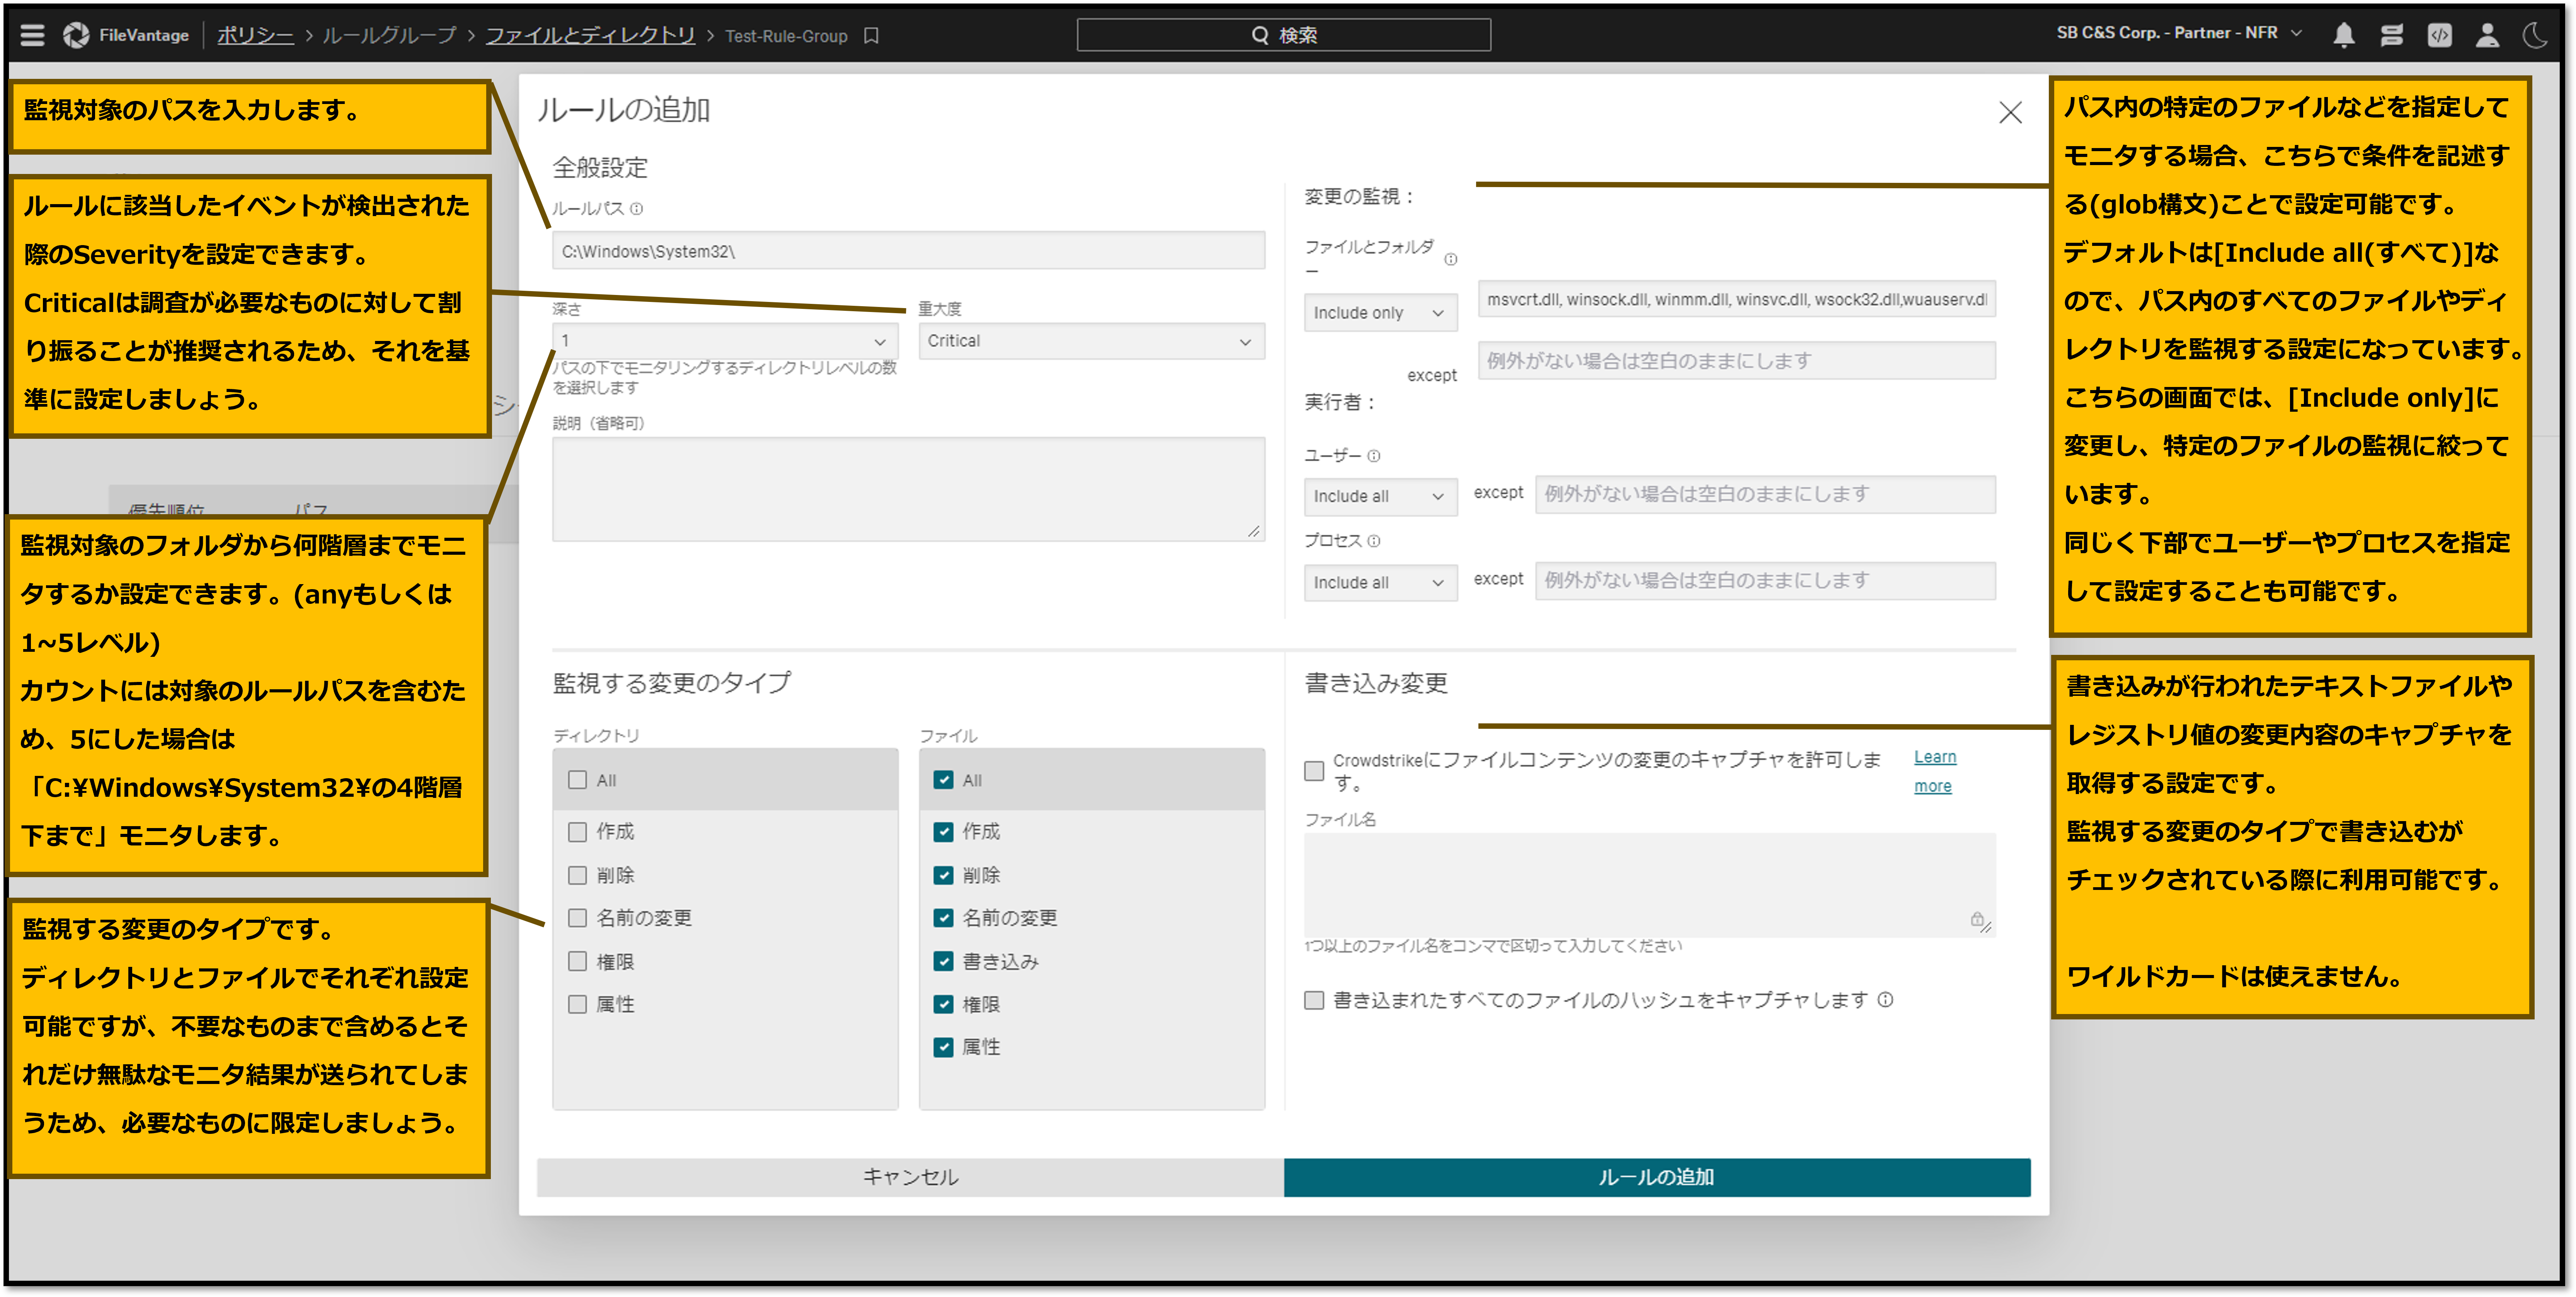Image resolution: width=2576 pixels, height=1297 pixels.
Task: Open the 重大度 Critical dropdown
Action: pos(1091,341)
